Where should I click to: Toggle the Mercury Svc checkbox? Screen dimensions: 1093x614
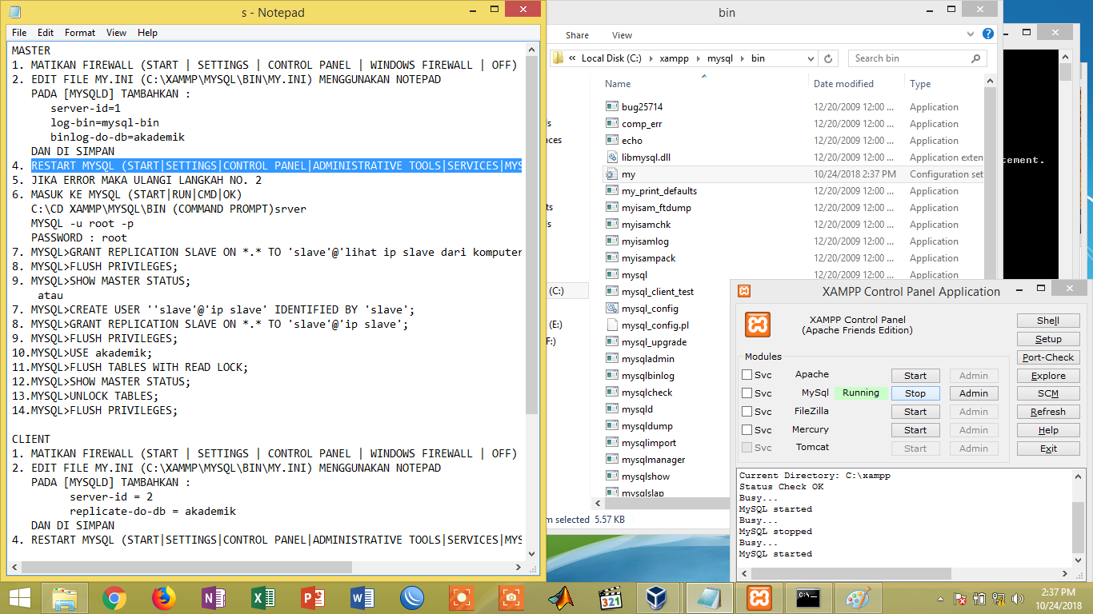[747, 429]
